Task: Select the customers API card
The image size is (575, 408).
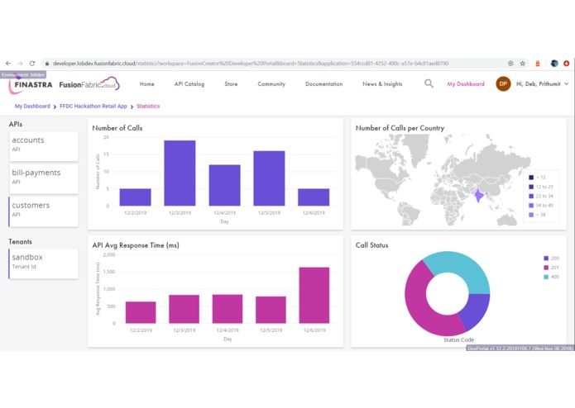Action: (44, 211)
